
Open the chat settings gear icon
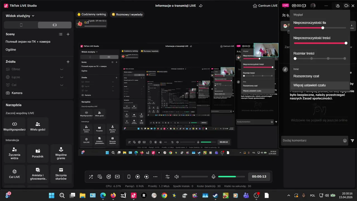click(346, 6)
